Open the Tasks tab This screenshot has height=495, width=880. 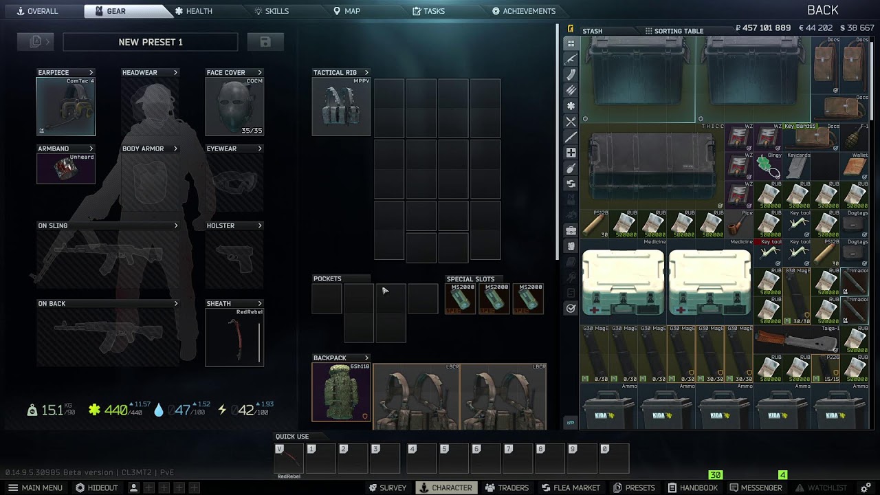pyautogui.click(x=429, y=11)
